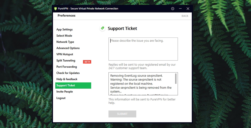Screen dimensions: 251x128
Task: Minimize the PureVPN window
Action: click(180, 8)
